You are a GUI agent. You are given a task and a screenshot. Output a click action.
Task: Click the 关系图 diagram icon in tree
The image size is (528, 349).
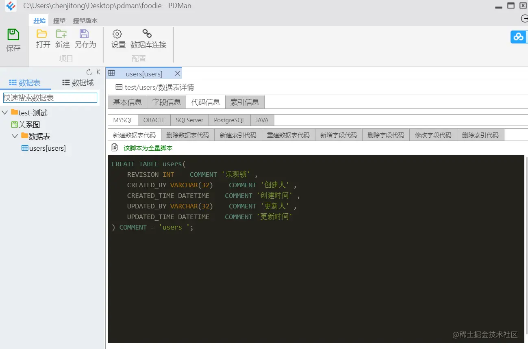point(14,124)
